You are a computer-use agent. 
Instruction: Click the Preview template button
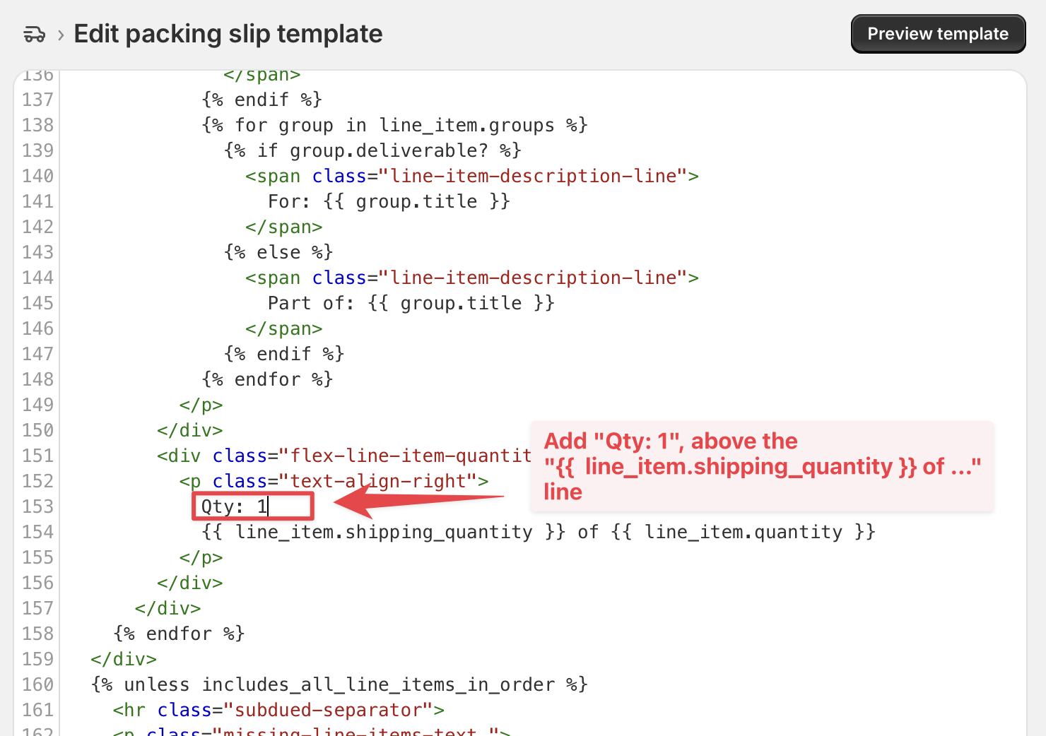pyautogui.click(x=938, y=33)
